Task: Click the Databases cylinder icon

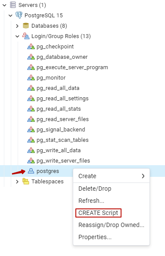Action: click(26, 26)
